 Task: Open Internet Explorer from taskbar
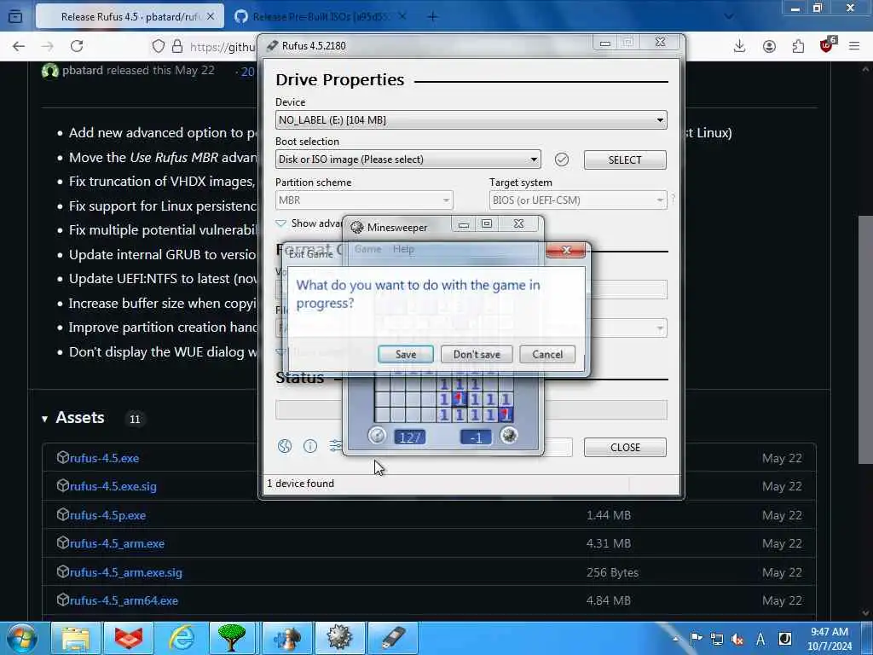182,638
